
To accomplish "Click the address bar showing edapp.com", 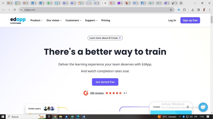I will pyautogui.click(x=96, y=10).
